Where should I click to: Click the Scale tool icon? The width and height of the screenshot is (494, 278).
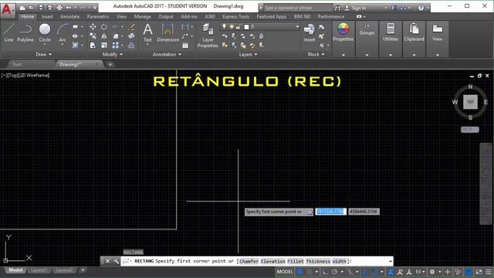(x=104, y=46)
